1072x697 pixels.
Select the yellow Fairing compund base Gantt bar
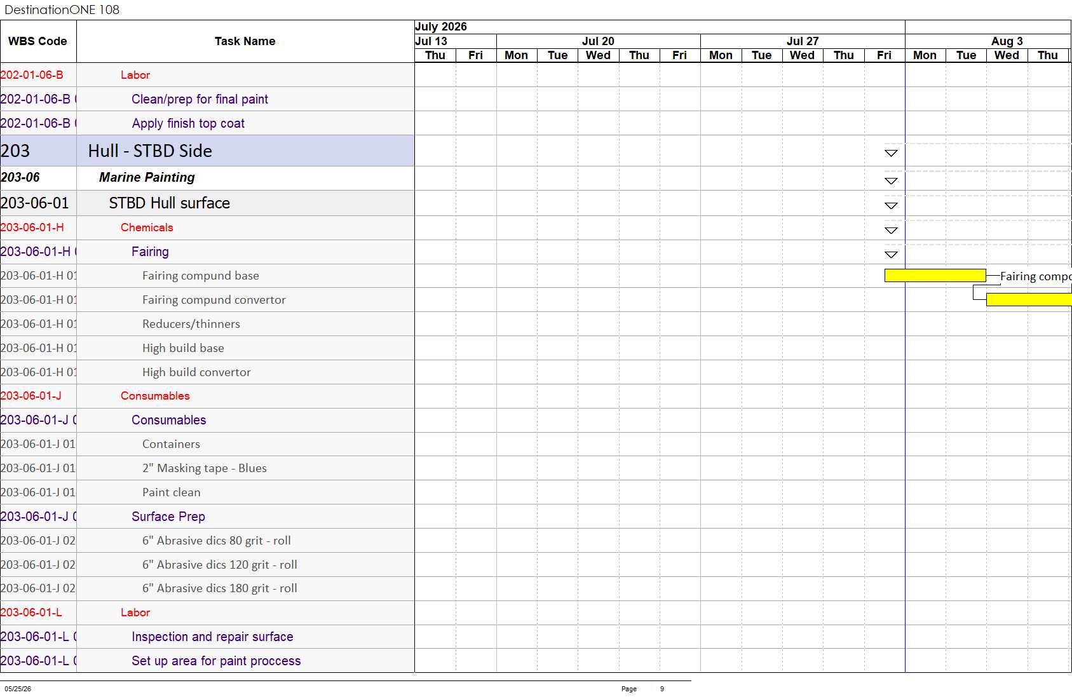(x=935, y=276)
